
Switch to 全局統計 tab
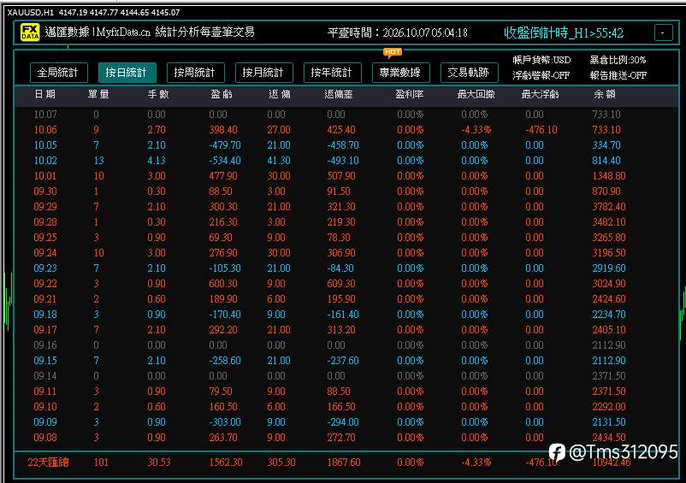[x=59, y=73]
